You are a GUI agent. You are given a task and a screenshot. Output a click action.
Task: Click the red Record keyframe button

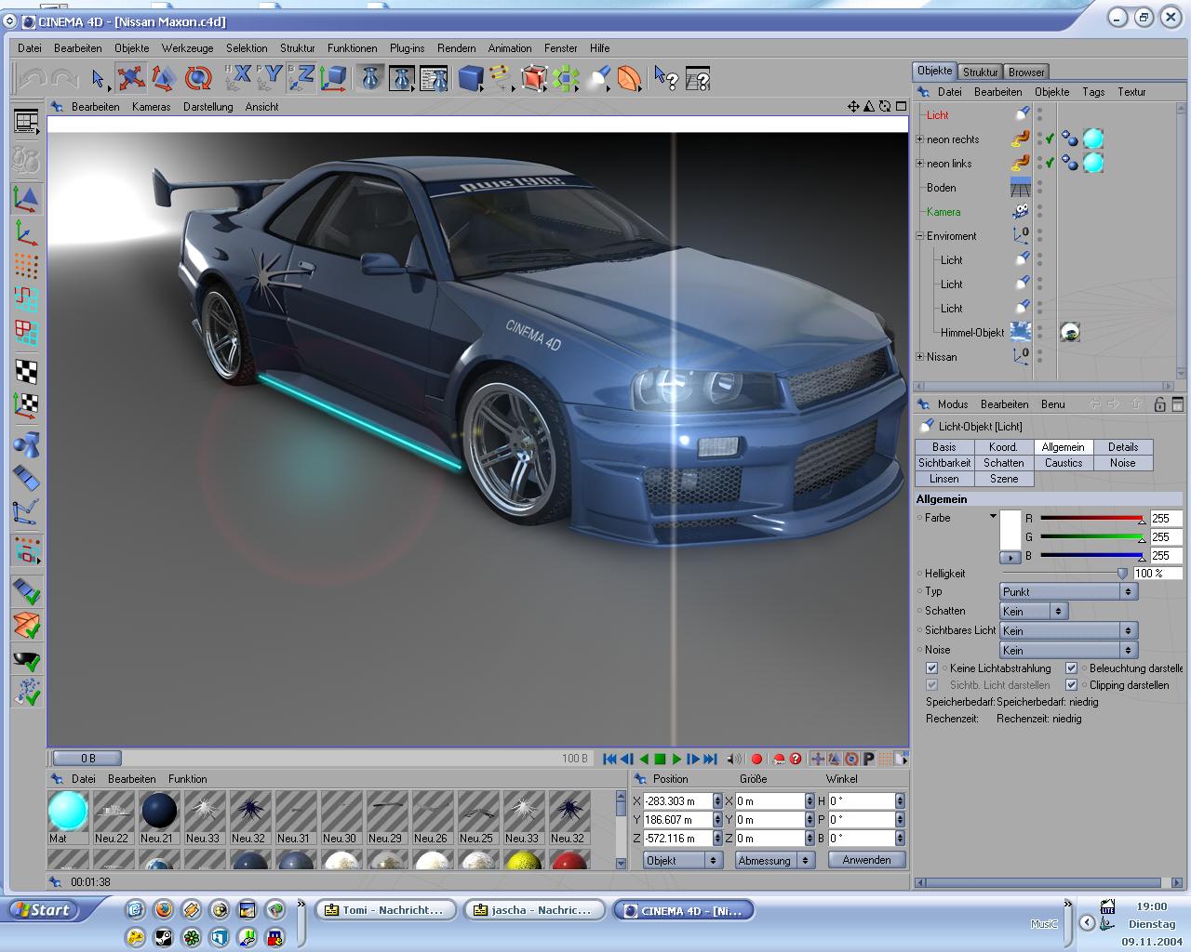pos(756,760)
